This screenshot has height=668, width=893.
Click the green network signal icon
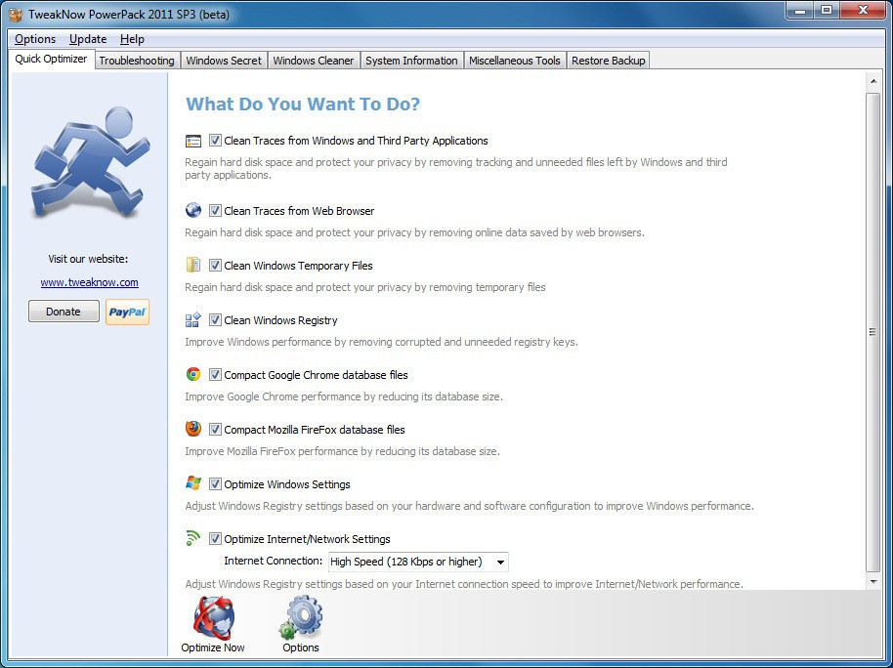click(193, 538)
